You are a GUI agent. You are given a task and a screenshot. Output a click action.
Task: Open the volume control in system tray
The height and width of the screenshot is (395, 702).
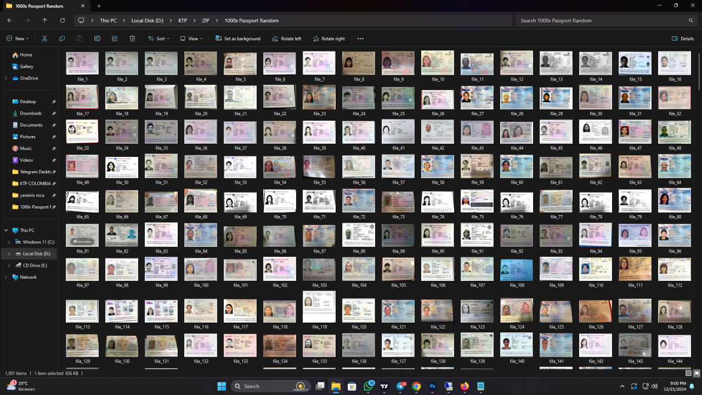click(654, 386)
